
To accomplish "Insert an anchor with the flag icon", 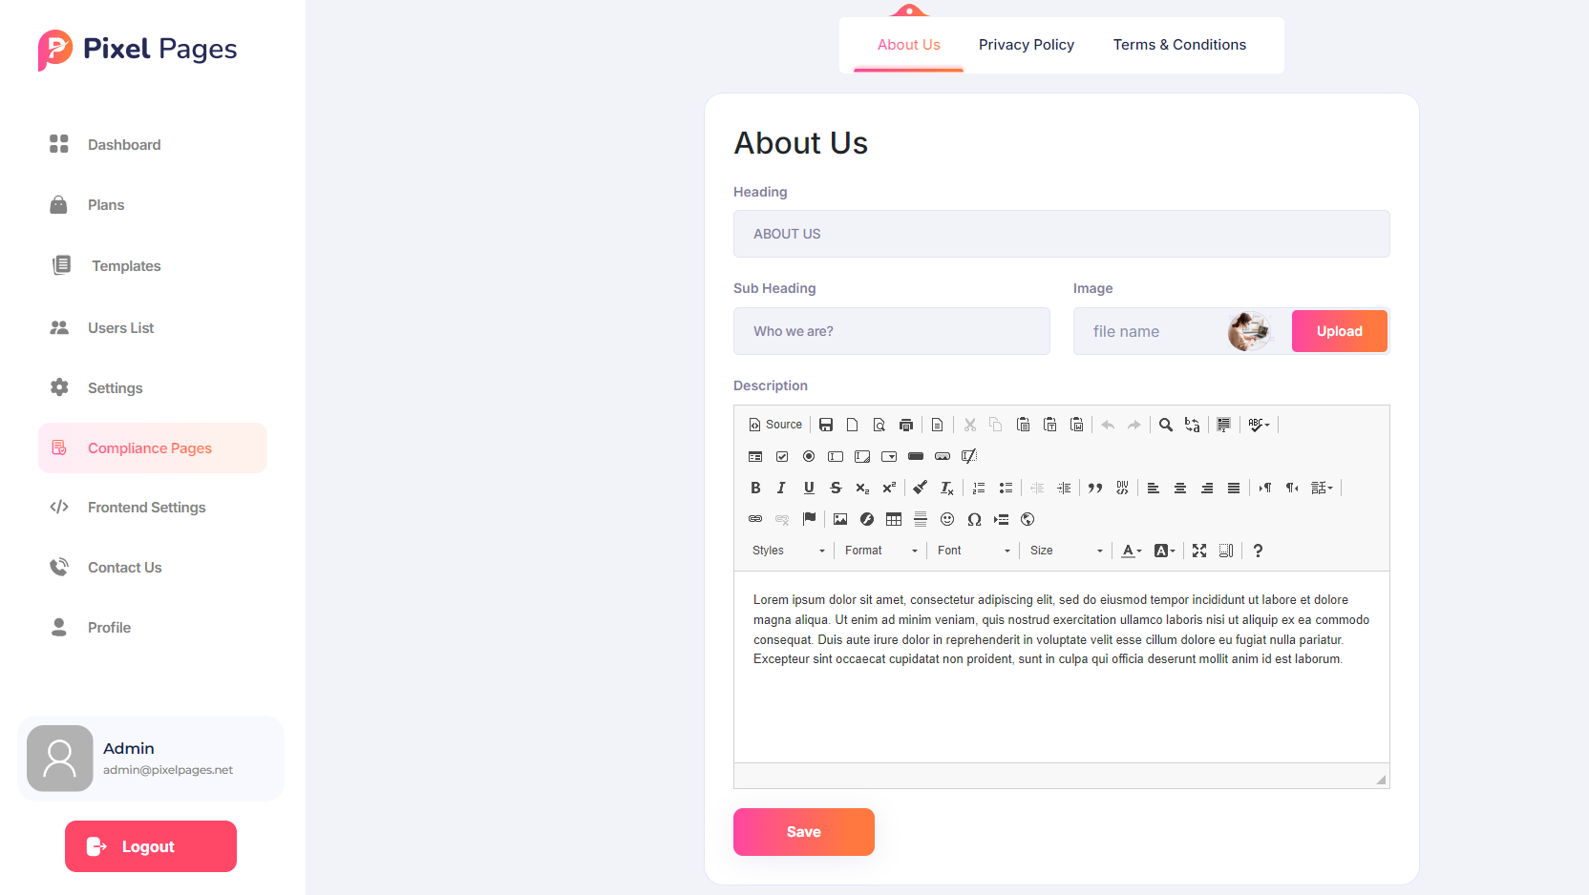I will click(x=809, y=519).
